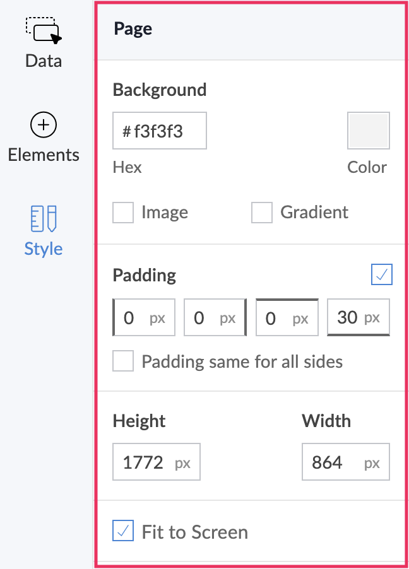Screen dimensions: 409x569
Task: Click the first padding input field
Action: 139,317
